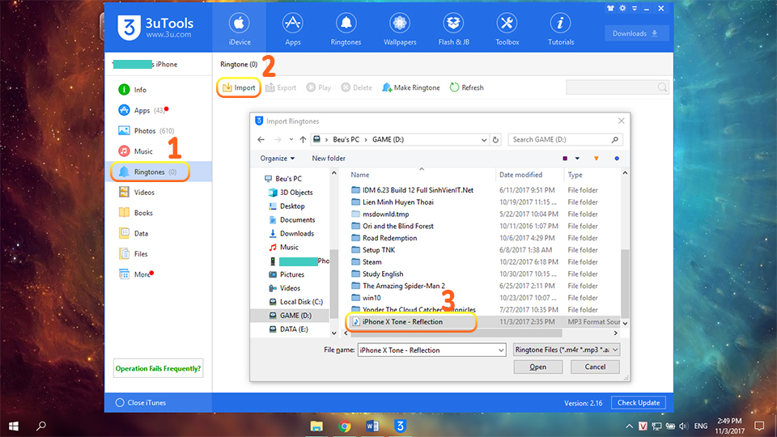Screen dimensions: 777x437
Task: Open Apps (43) in sidebar
Action: pyautogui.click(x=158, y=110)
